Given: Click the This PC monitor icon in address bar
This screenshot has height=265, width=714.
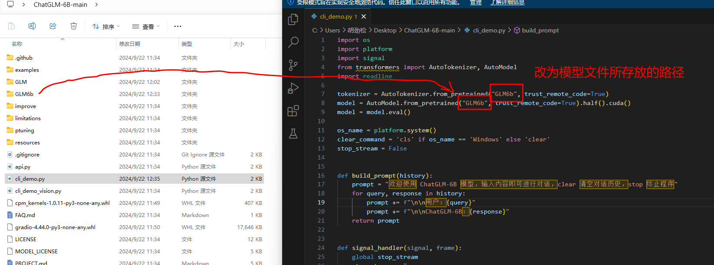Looking at the screenshot, I should (10, 4).
